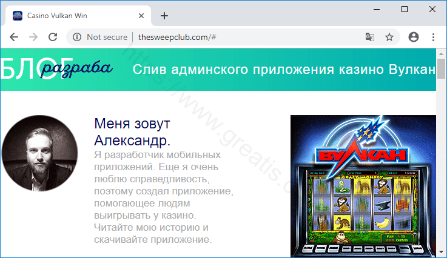Click the thesweepclub.com address bar
This screenshot has height=258, width=447.
(243, 37)
